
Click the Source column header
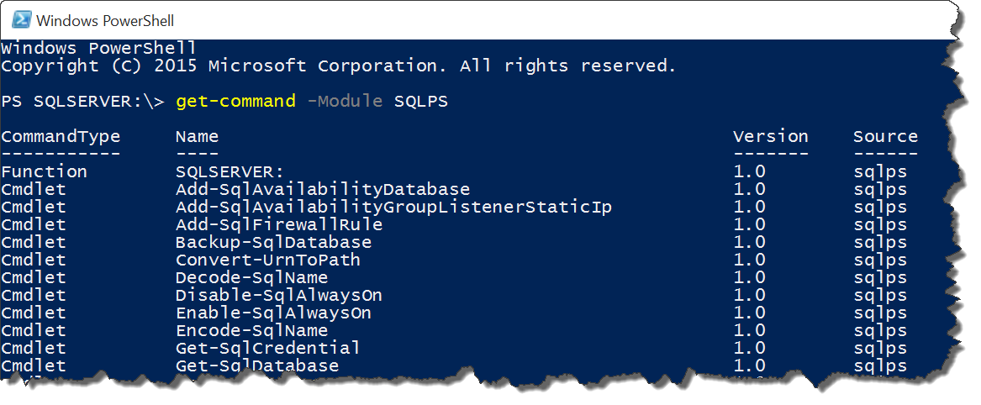[x=885, y=136]
